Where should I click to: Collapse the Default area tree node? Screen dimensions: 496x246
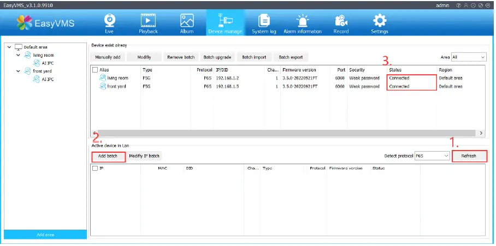click(x=9, y=47)
